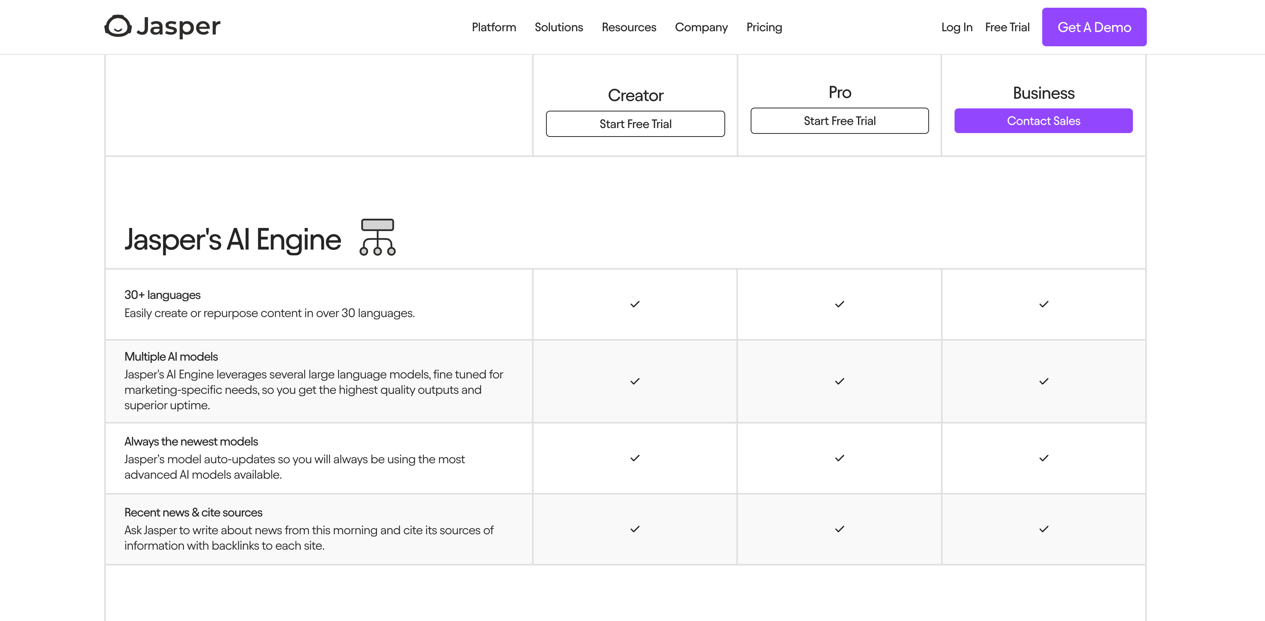The image size is (1265, 621).
Task: Navigate to the Pricing menu item
Action: [x=764, y=27]
